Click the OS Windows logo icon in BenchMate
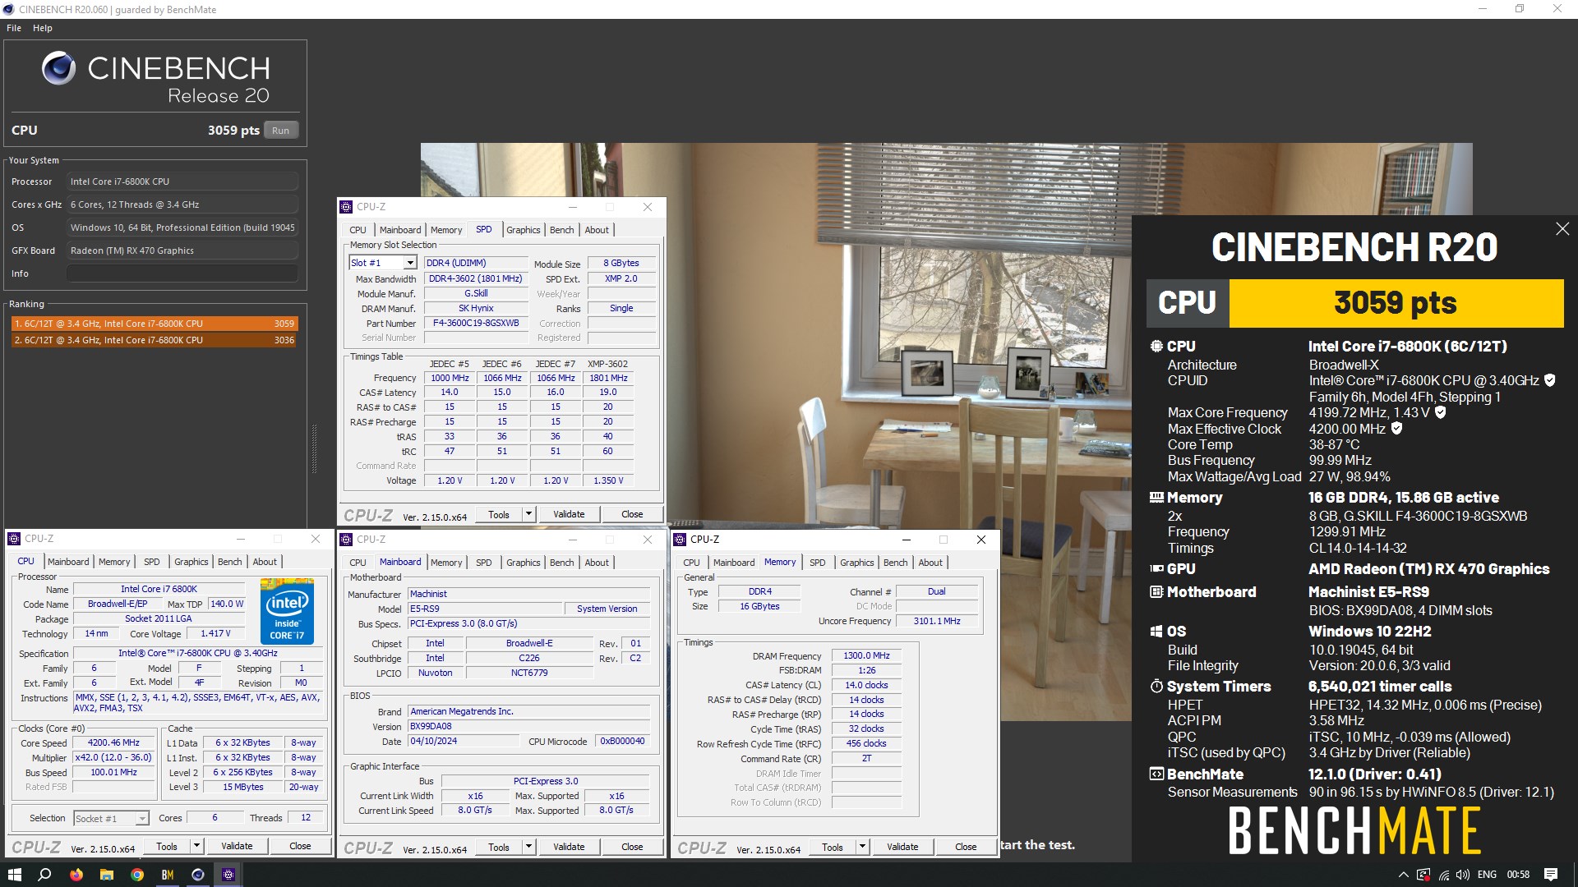The height and width of the screenshot is (887, 1578). pyautogui.click(x=1156, y=632)
